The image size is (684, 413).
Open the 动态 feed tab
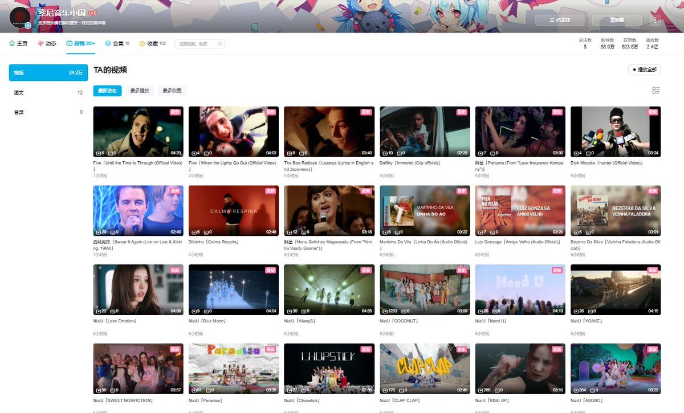click(47, 43)
